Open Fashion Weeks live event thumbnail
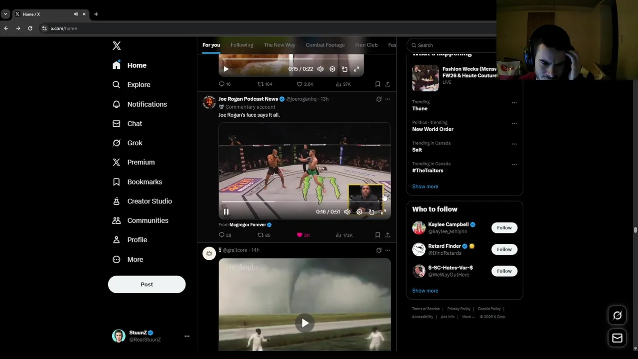Viewport: 638px width, 359px height. coord(425,78)
